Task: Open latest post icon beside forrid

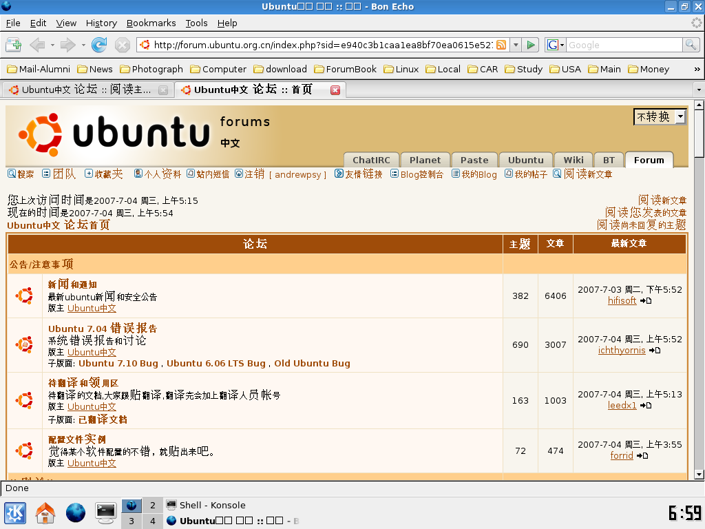Action: coord(642,456)
